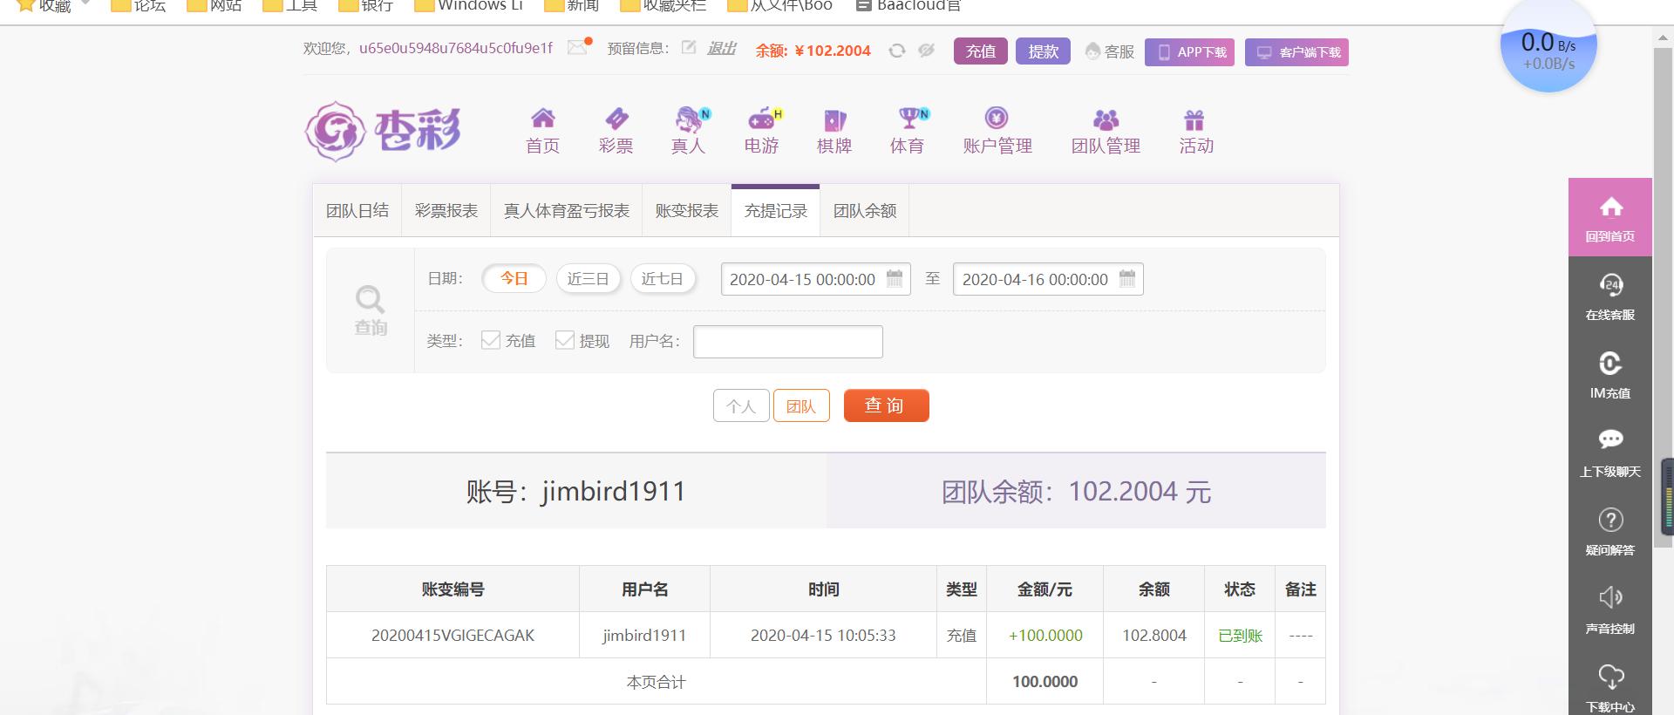Click time cell 2020-04-15 10:05:33
The image size is (1674, 715).
(x=823, y=636)
